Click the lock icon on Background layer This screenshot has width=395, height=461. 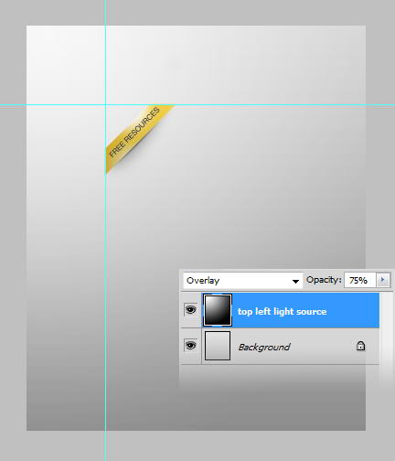(x=360, y=346)
